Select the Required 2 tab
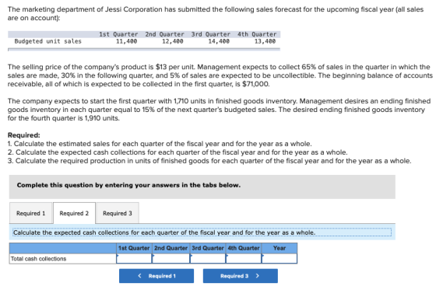 tap(74, 213)
